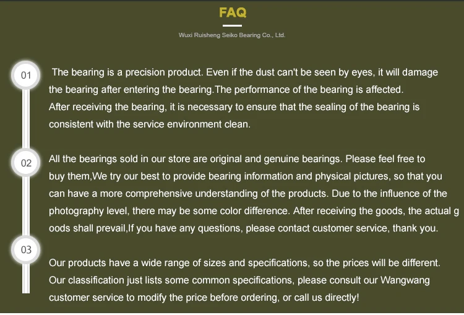Click the sentence starting 'After receiving the bearing'
This screenshot has width=464, height=315.
[234, 107]
